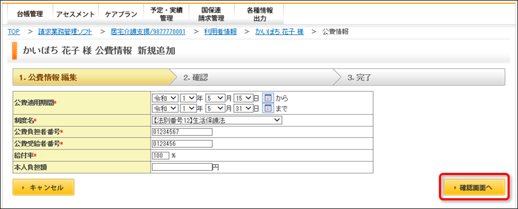
Task: Open the start date era dropdown (令和)
Action: point(165,98)
